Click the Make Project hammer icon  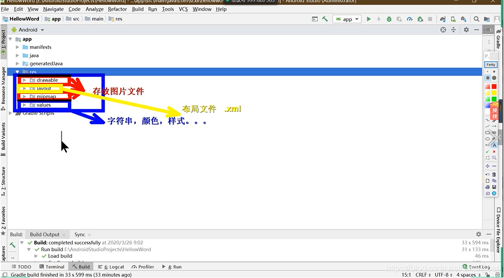point(325,19)
